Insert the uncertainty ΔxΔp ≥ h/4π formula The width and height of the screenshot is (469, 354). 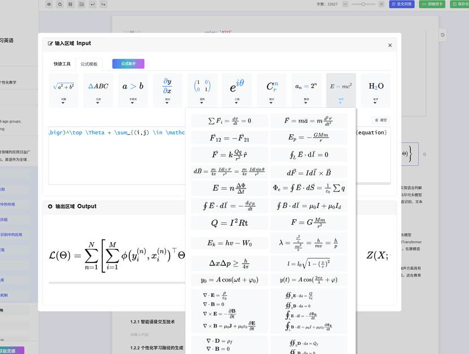pyautogui.click(x=229, y=264)
